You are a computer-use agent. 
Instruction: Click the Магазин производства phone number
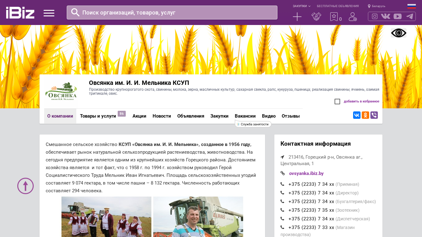coord(311,227)
